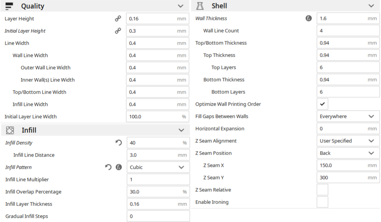Click the Infill Density value field
Viewport: 381px width, 222px height.
[158, 143]
